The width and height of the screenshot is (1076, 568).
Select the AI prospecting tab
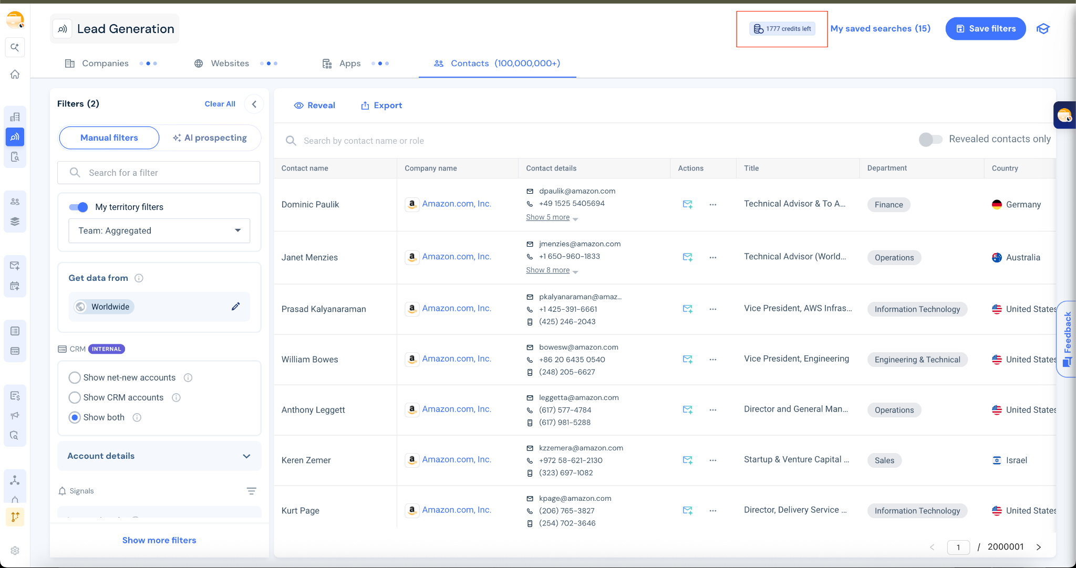(210, 138)
